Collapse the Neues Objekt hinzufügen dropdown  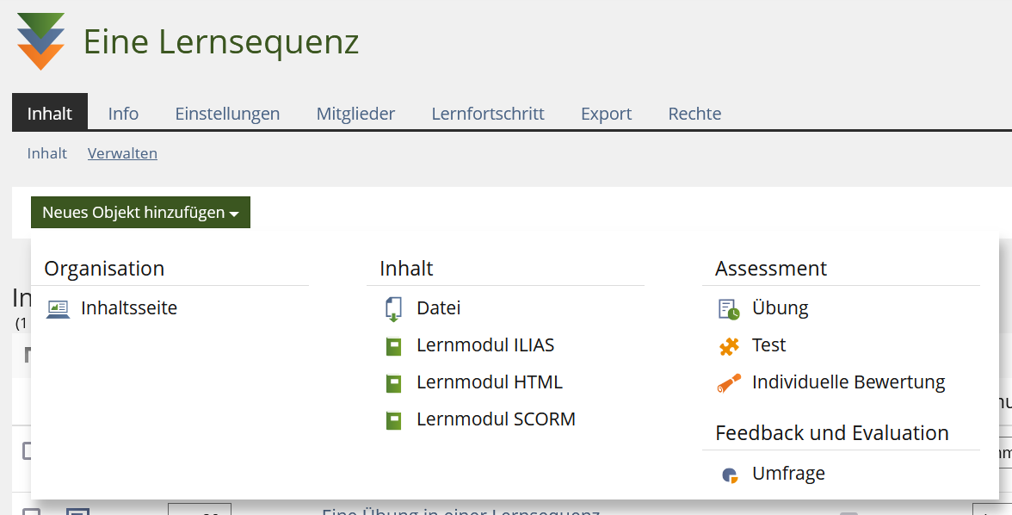coord(140,213)
